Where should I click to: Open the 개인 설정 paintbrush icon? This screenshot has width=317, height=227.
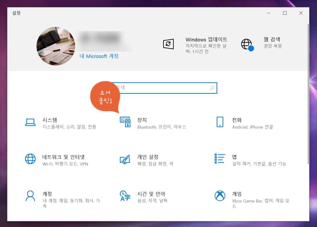(125, 159)
